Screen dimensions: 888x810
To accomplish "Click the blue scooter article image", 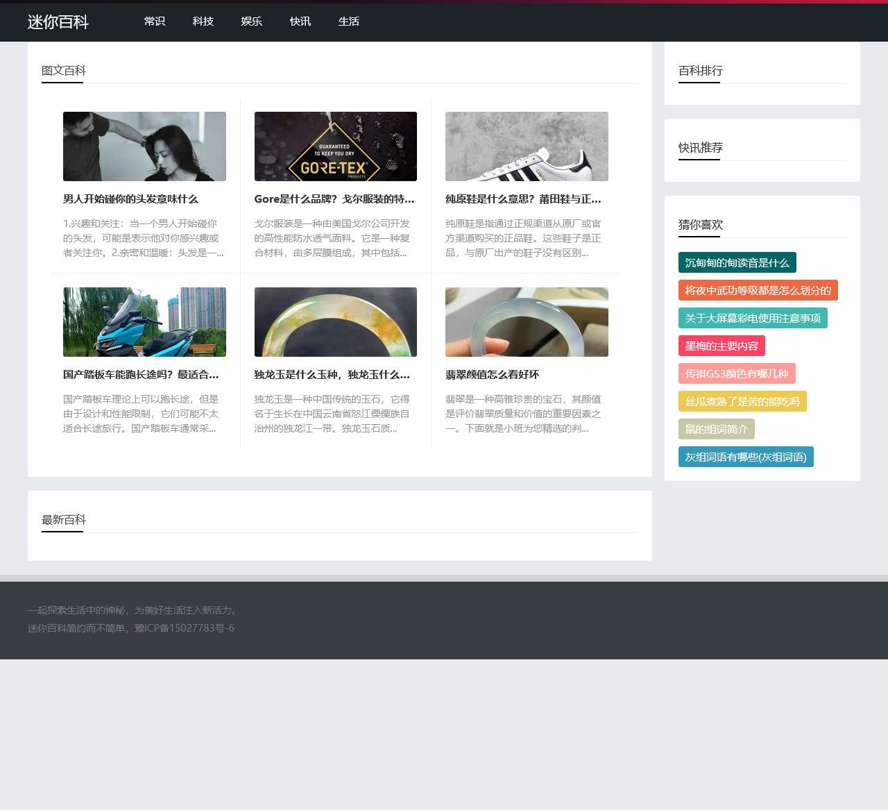I will tap(144, 322).
